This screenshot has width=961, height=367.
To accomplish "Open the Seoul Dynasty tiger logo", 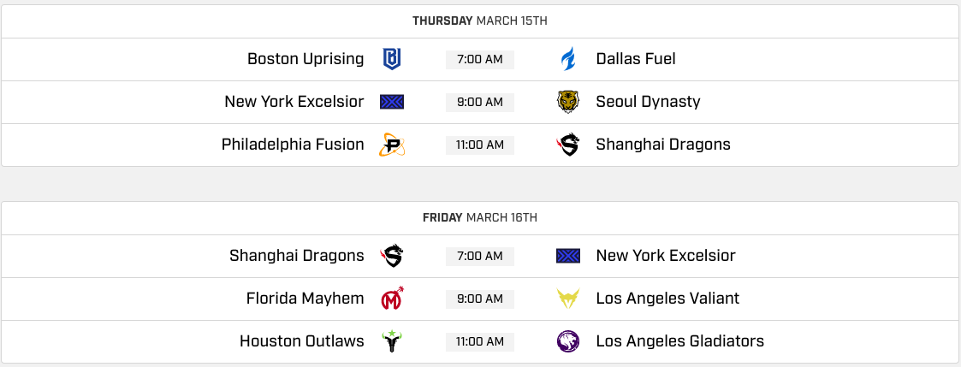I will coord(567,102).
